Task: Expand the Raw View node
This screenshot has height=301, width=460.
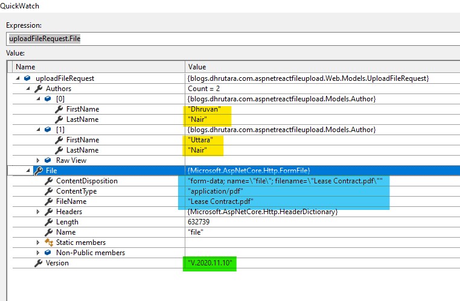Action: 38,160
